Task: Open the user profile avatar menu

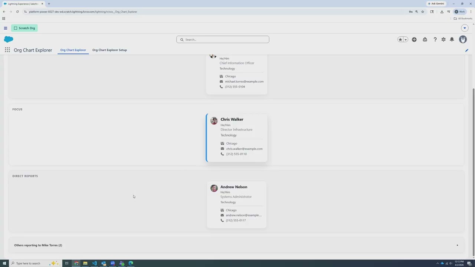Action: 463,39
